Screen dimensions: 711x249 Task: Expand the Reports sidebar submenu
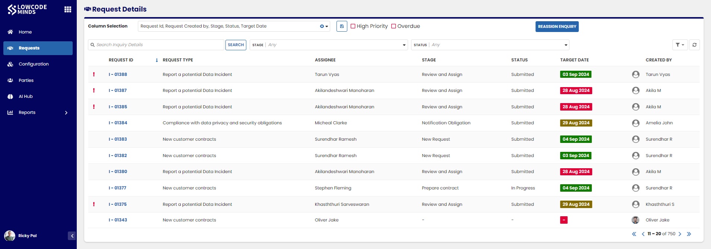click(66, 113)
